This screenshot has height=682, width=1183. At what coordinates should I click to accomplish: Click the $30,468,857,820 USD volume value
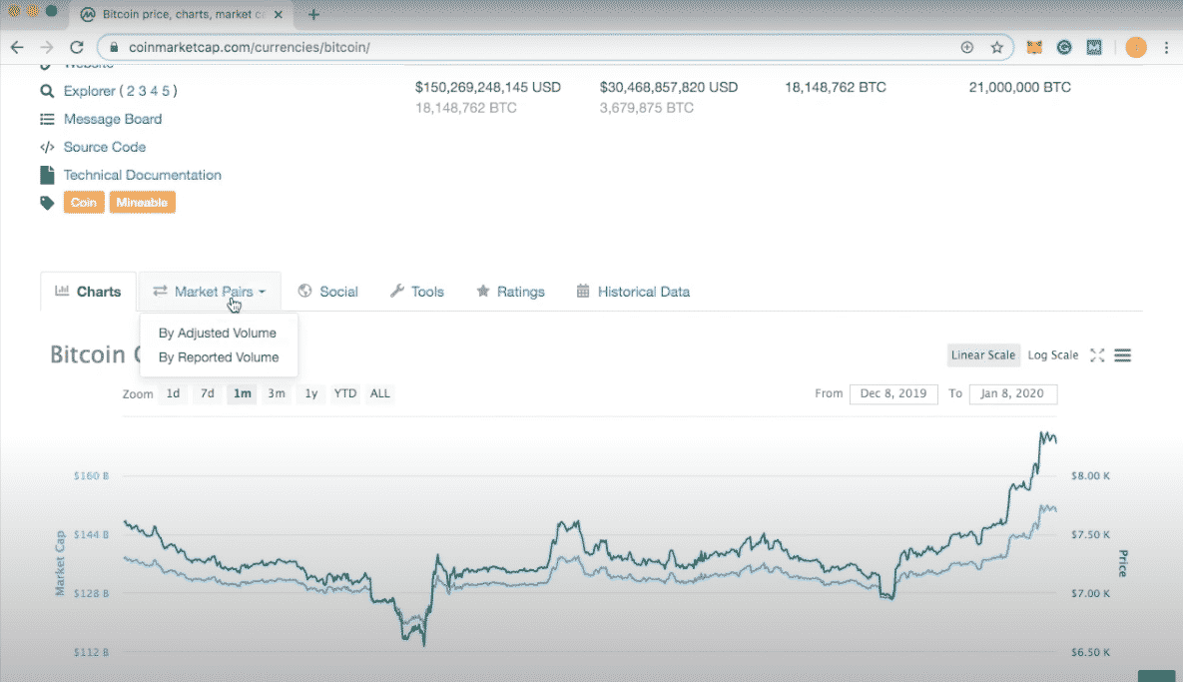coord(669,88)
